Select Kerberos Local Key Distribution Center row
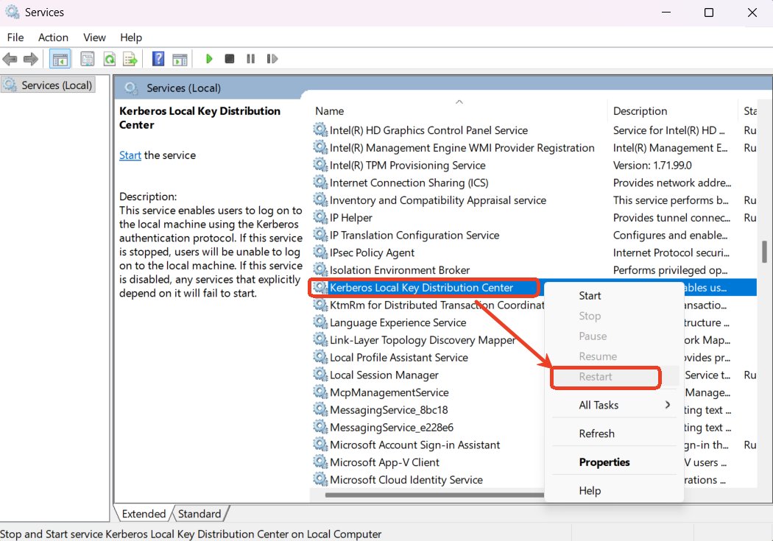This screenshot has width=773, height=541. (x=422, y=287)
